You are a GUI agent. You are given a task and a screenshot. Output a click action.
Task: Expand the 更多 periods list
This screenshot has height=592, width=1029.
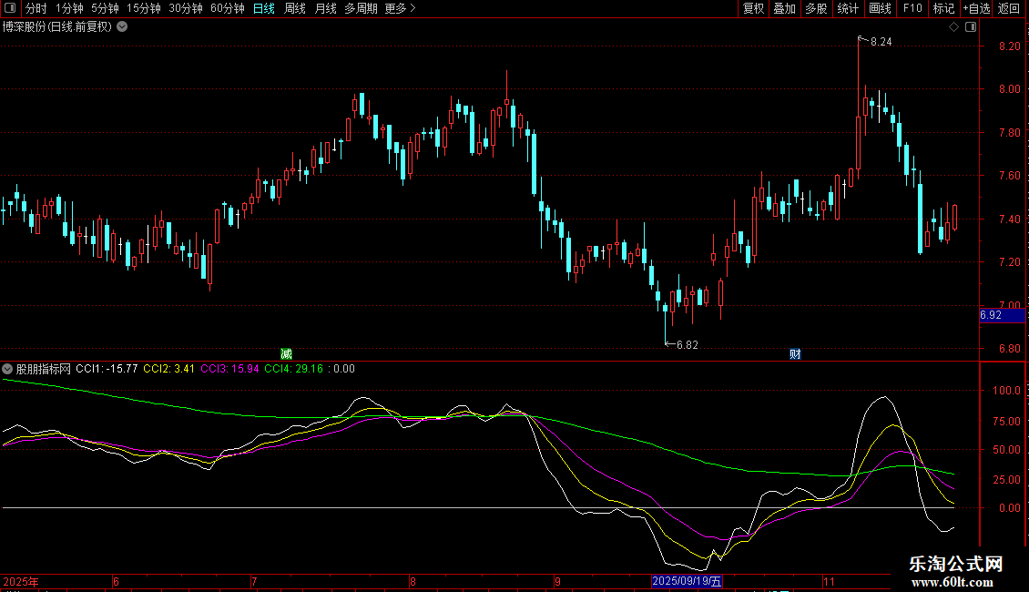(x=400, y=8)
